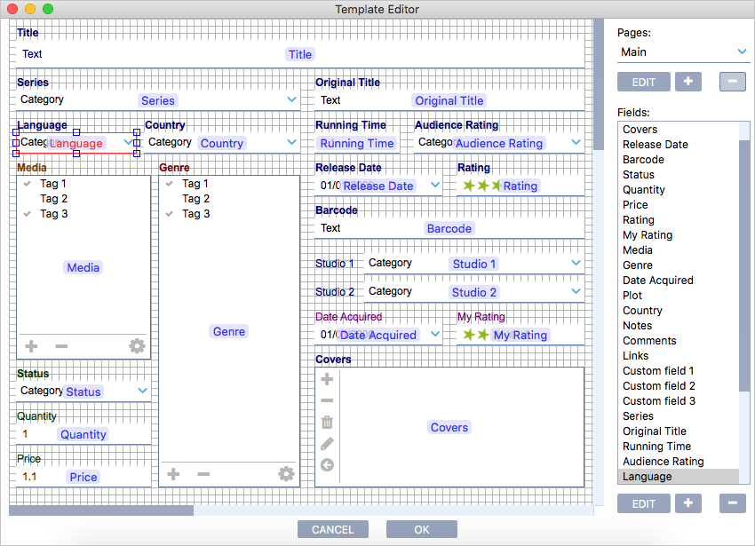The width and height of the screenshot is (755, 546).
Task: Select My Rating in the Fields list
Action: click(679, 235)
